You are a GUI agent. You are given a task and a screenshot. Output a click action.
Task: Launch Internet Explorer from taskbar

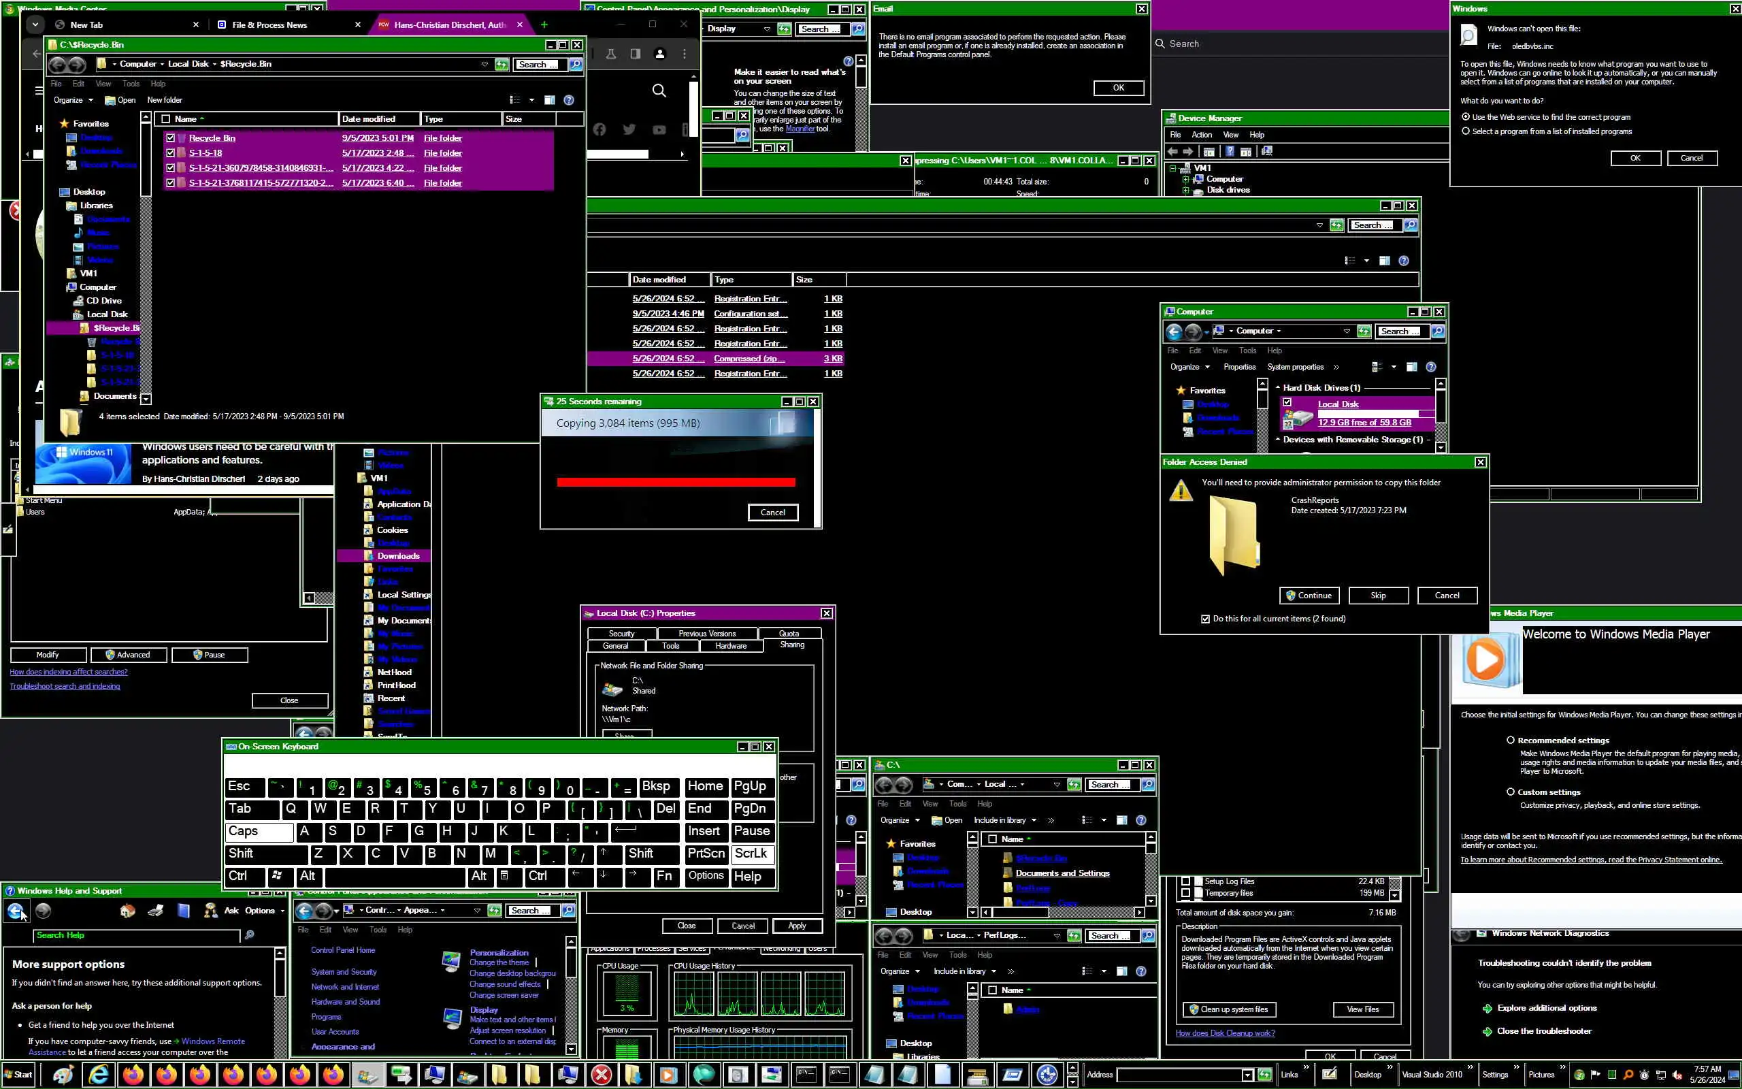tap(99, 1075)
